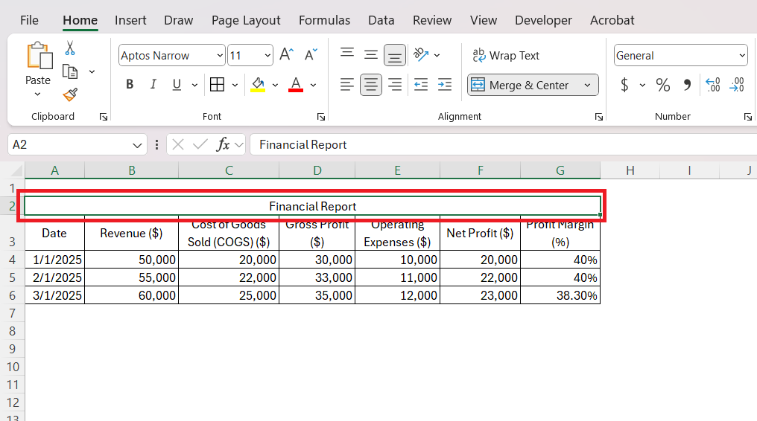Toggle Center horizontal alignment
Image resolution: width=757 pixels, height=421 pixels.
(371, 85)
